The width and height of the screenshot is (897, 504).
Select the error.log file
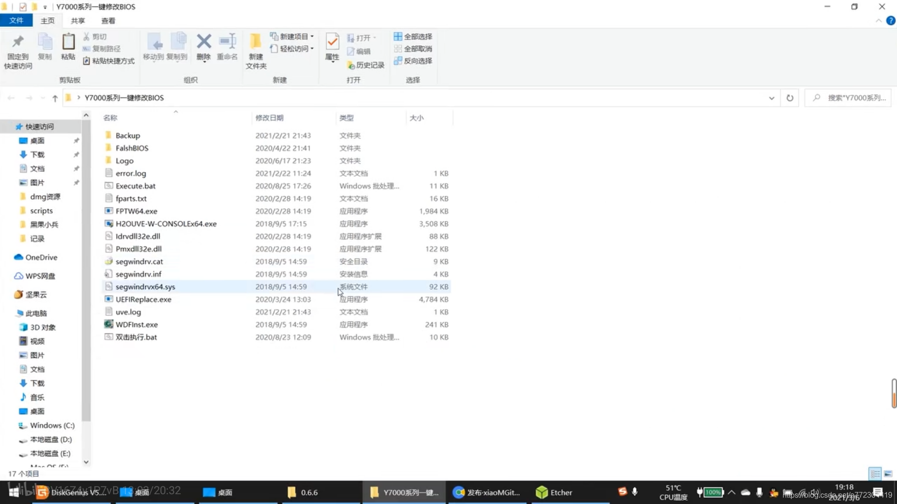(131, 173)
